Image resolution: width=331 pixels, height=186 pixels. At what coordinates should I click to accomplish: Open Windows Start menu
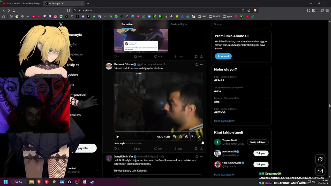(x=5, y=182)
